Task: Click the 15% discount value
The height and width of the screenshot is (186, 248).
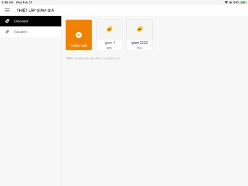Action: (x=139, y=48)
